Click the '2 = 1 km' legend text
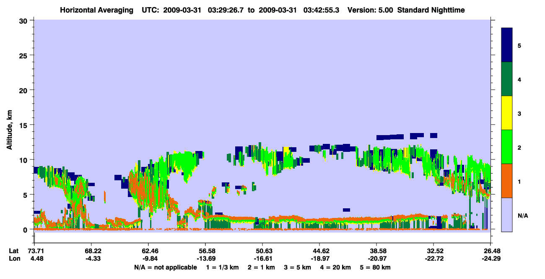This screenshot has height=279, width=545. click(x=262, y=267)
